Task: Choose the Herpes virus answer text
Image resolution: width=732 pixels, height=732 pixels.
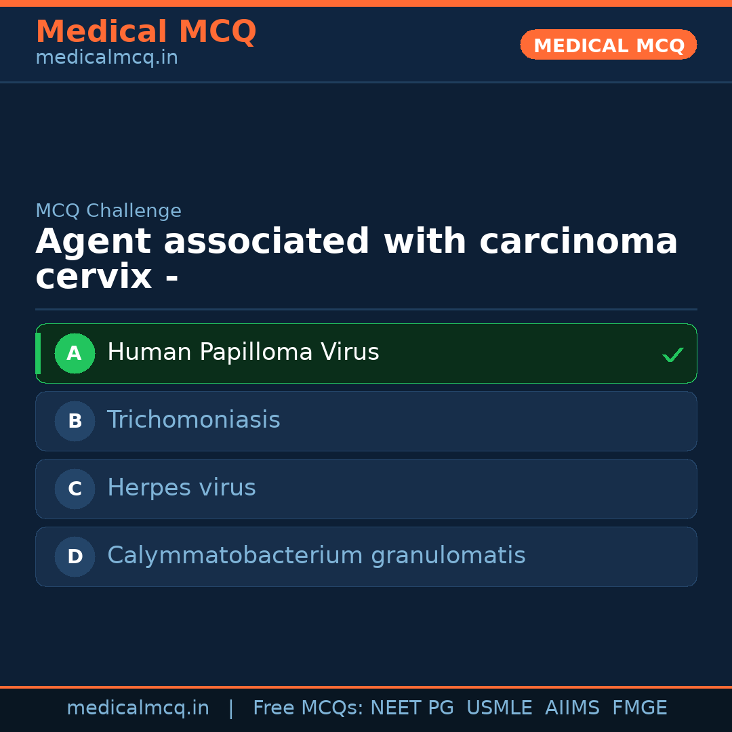Action: 181,488
